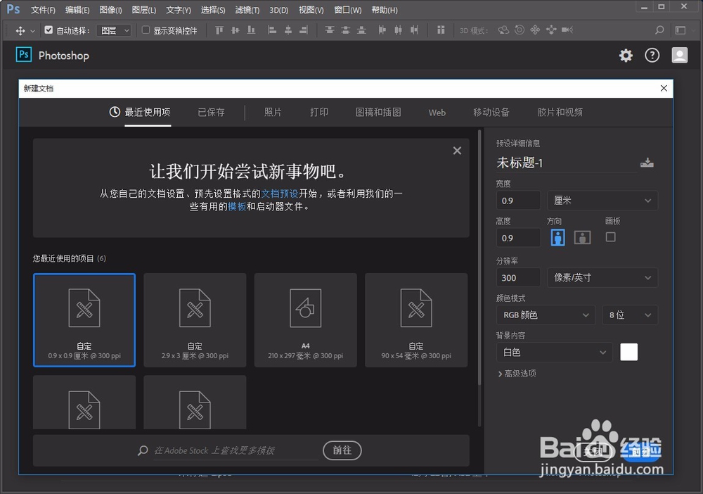
Task: Open the 文件(F) menu
Action: 43,10
